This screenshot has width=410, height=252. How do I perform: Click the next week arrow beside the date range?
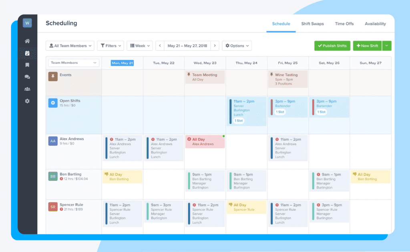(215, 46)
